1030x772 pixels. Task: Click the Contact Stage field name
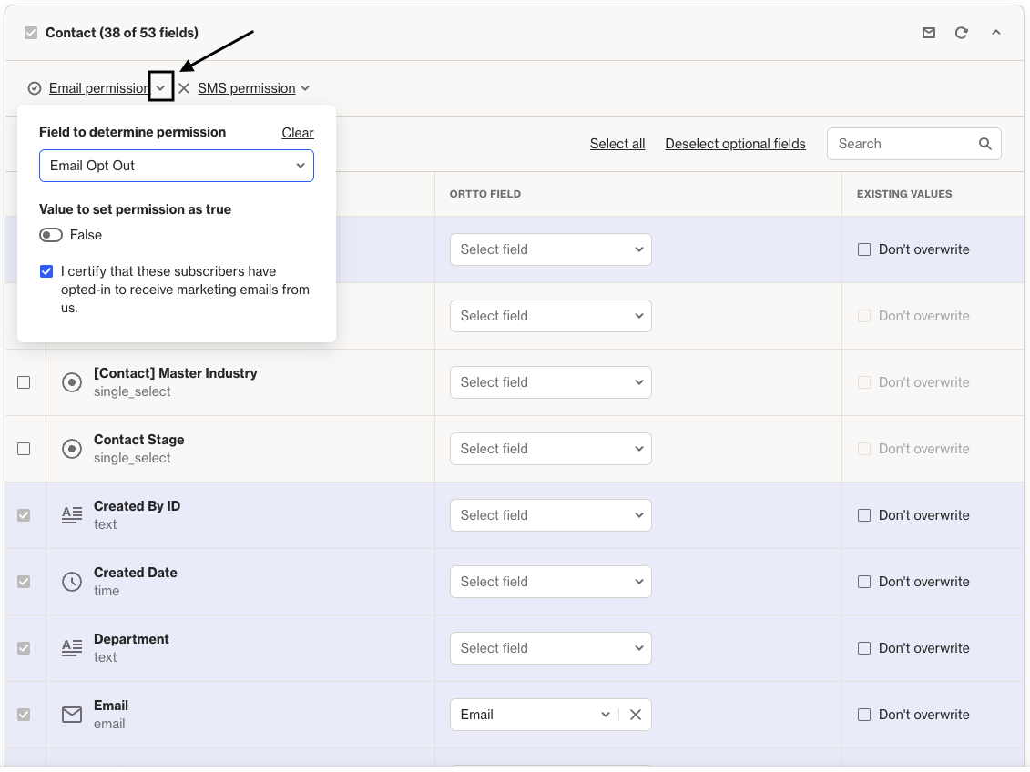138,440
